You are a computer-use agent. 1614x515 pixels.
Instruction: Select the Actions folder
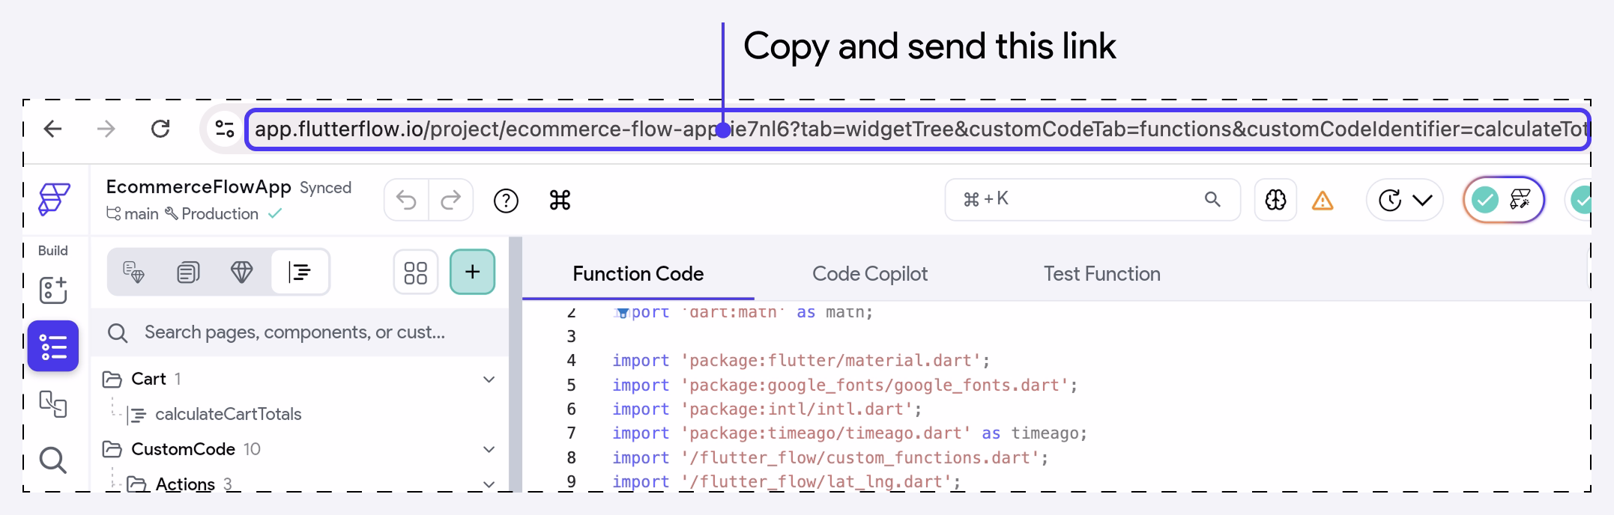point(185,484)
